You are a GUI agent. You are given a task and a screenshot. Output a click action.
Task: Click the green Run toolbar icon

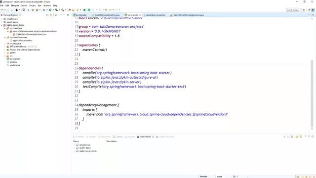coord(50,10)
